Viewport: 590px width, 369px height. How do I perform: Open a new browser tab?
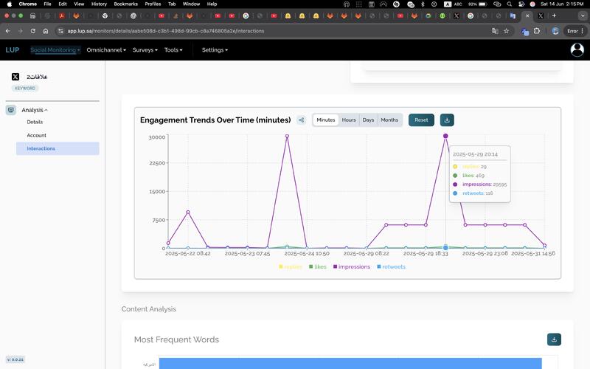(554, 15)
